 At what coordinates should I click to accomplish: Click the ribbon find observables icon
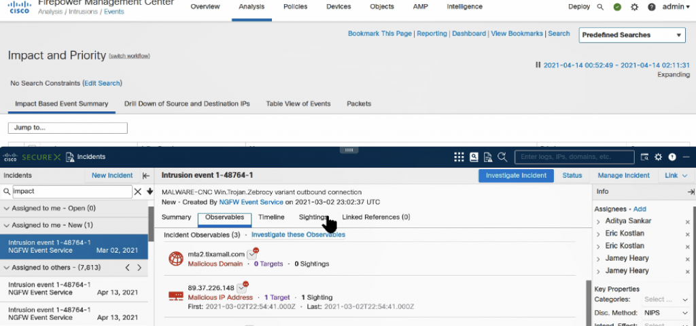pyautogui.click(x=644, y=157)
